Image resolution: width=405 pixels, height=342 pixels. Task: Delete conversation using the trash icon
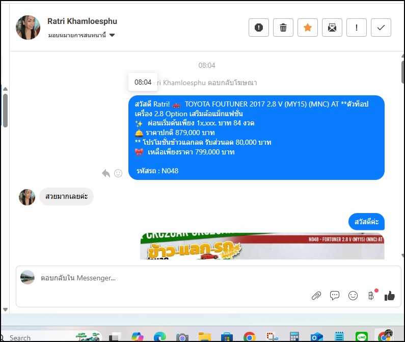coord(283,28)
